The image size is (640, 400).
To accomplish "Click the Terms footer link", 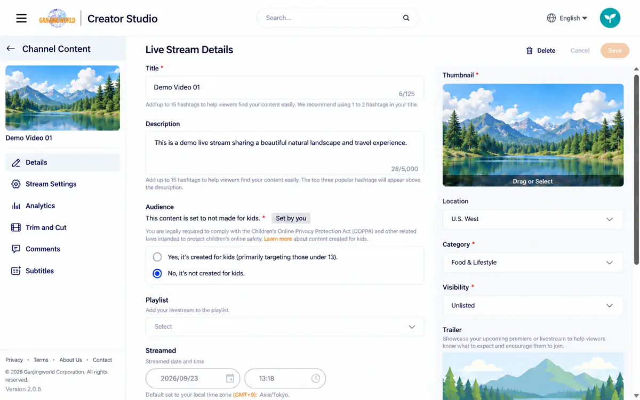I will 41,360.
